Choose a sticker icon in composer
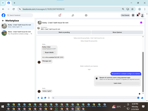 (x=45, y=98)
